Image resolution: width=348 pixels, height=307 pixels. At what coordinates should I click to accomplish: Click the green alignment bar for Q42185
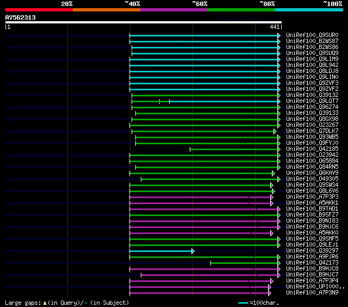coord(234,149)
